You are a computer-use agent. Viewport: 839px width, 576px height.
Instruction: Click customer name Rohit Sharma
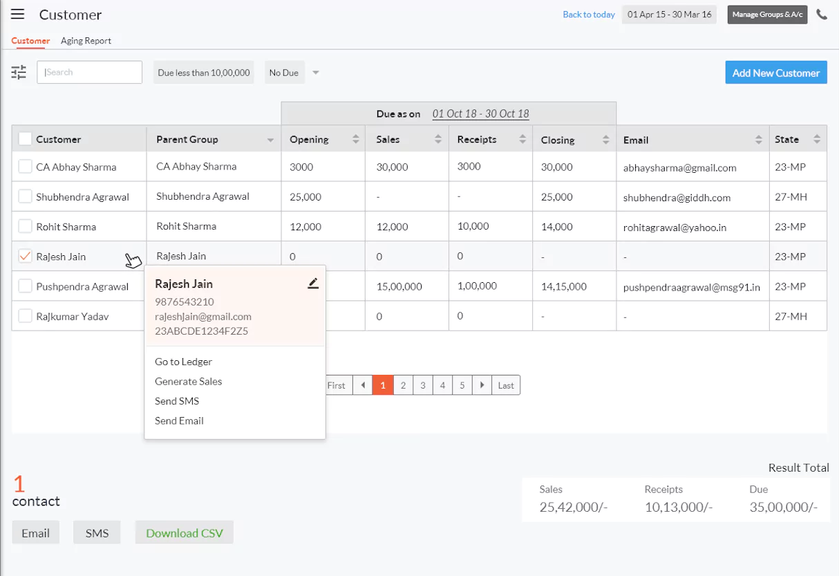tap(66, 226)
